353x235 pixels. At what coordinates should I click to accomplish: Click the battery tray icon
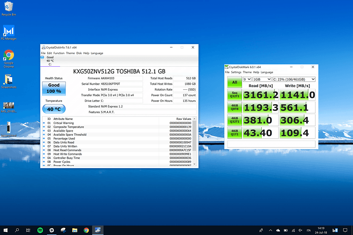pos(286,230)
